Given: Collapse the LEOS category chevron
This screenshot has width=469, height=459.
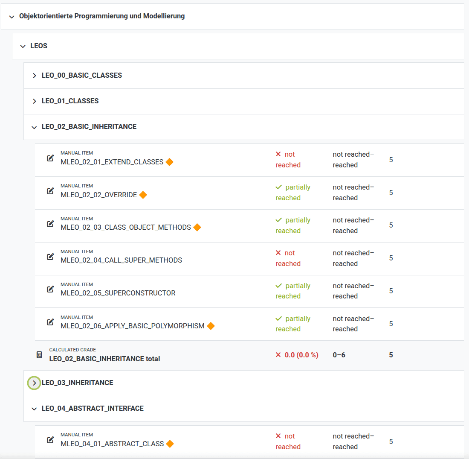Looking at the screenshot, I should 23,46.
